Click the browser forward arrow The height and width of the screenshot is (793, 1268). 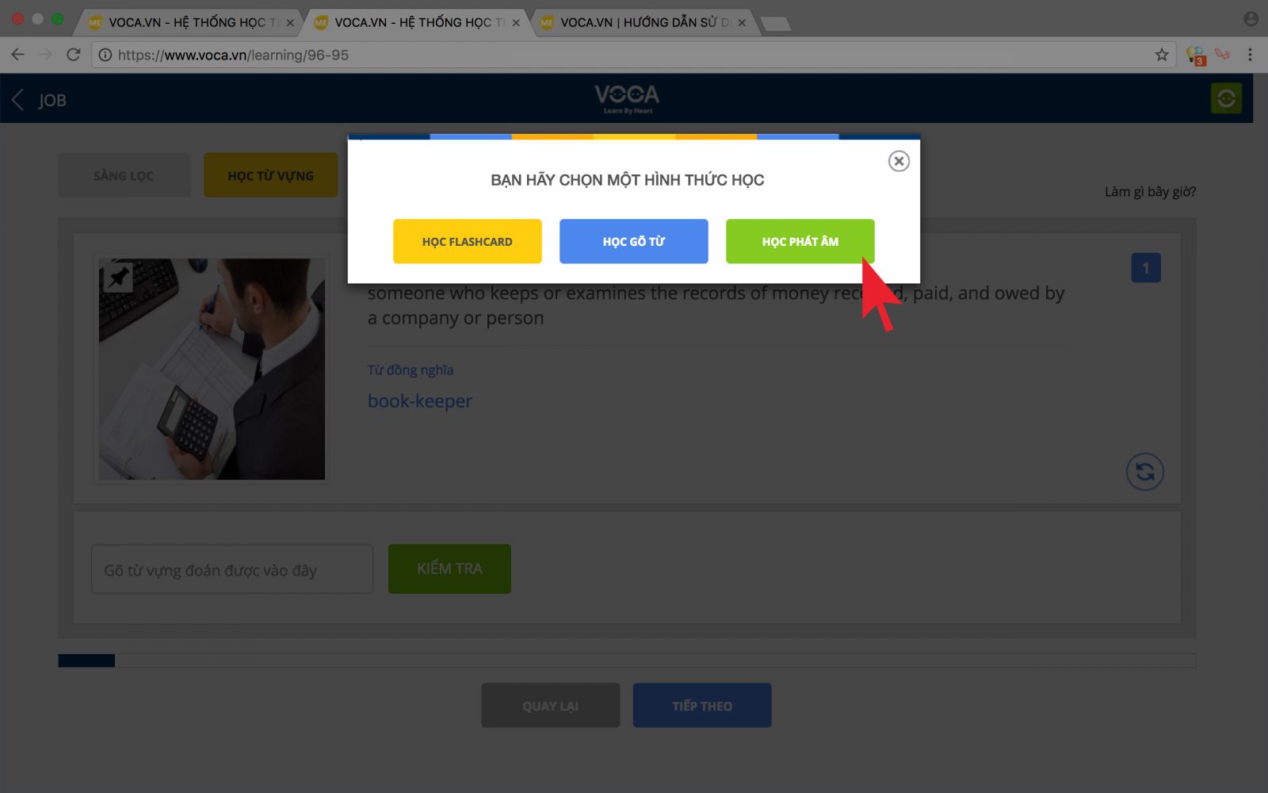point(45,55)
